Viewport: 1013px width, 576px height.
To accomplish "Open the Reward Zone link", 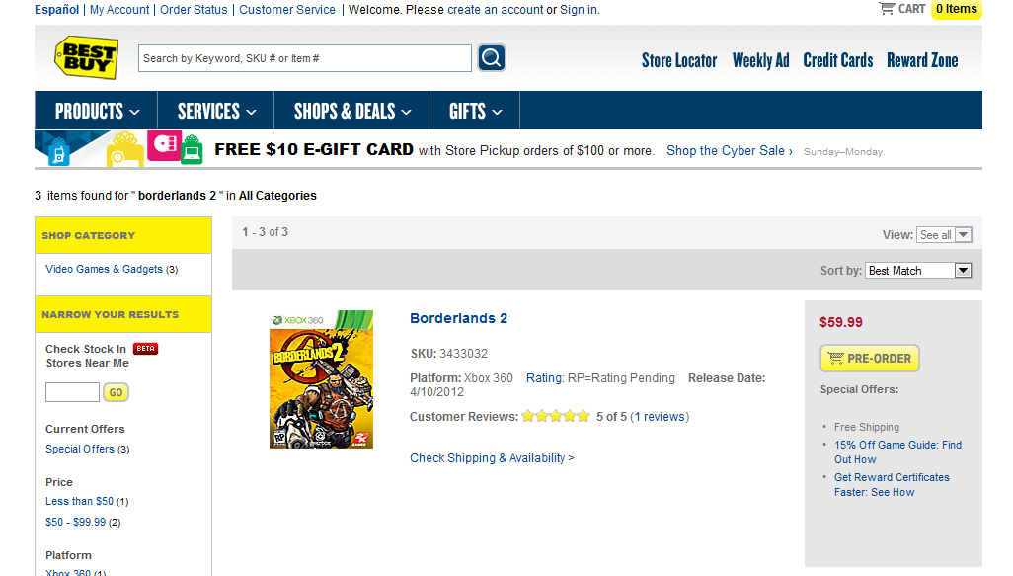I will [922, 60].
